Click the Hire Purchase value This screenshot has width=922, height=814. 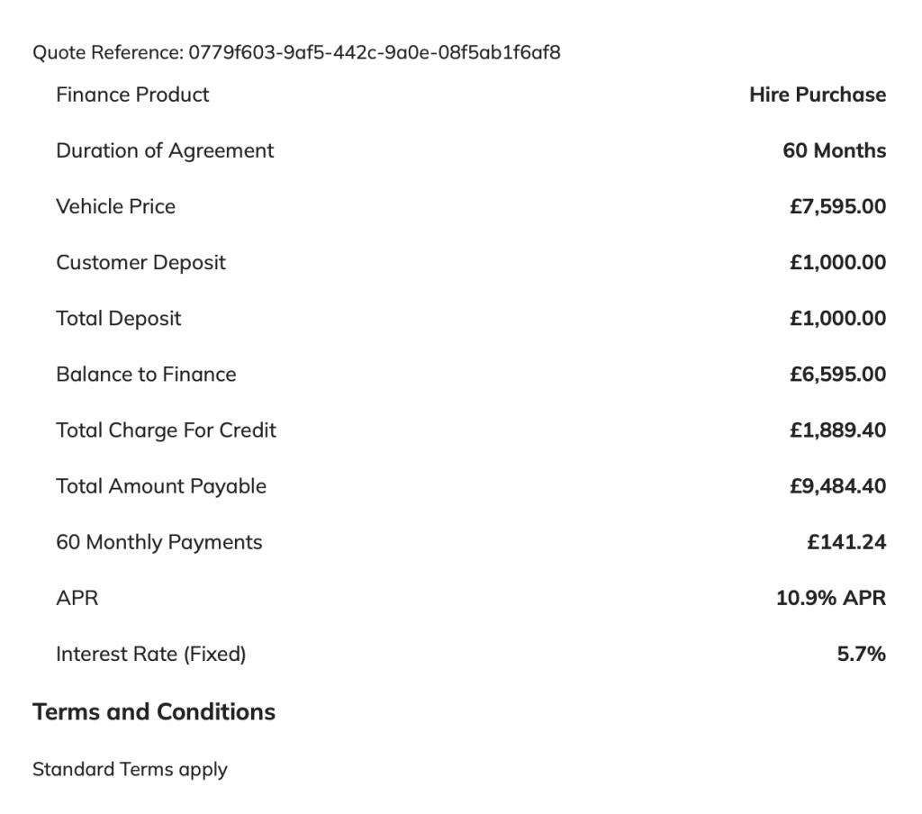(817, 95)
